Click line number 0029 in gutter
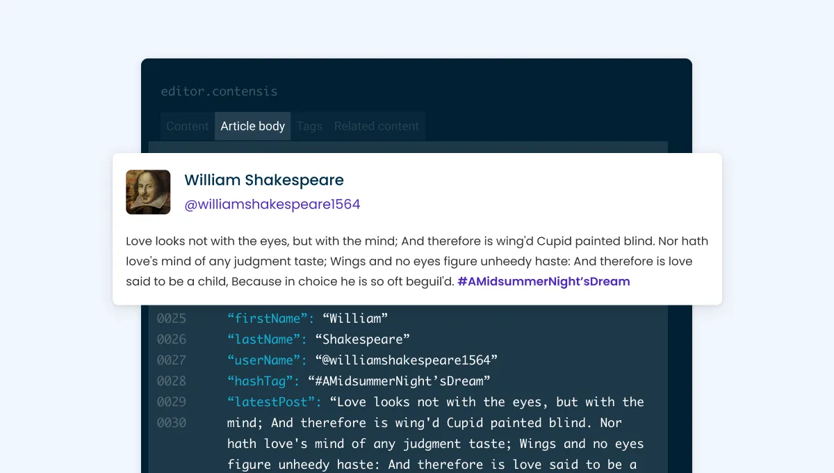This screenshot has height=473, width=834. click(172, 402)
